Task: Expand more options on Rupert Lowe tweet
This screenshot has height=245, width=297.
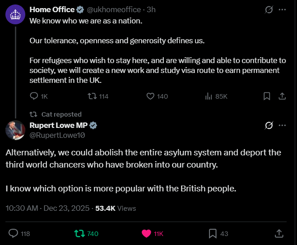Action: pos(283,125)
